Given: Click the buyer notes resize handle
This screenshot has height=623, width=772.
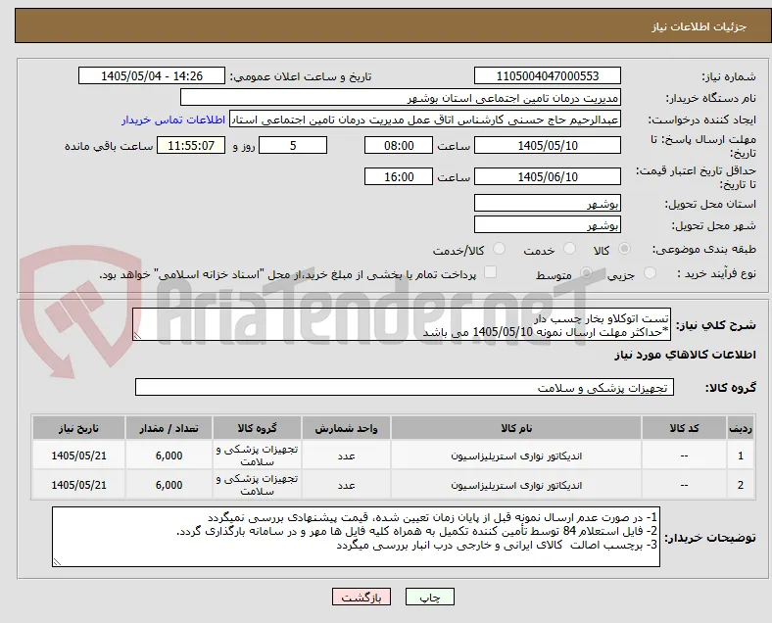Looking at the screenshot, I should point(57,561).
